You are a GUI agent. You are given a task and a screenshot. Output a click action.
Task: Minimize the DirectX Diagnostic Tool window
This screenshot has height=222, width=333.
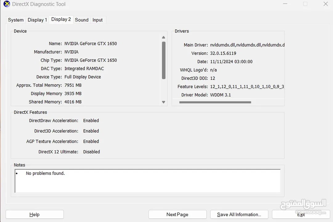coord(285,4)
